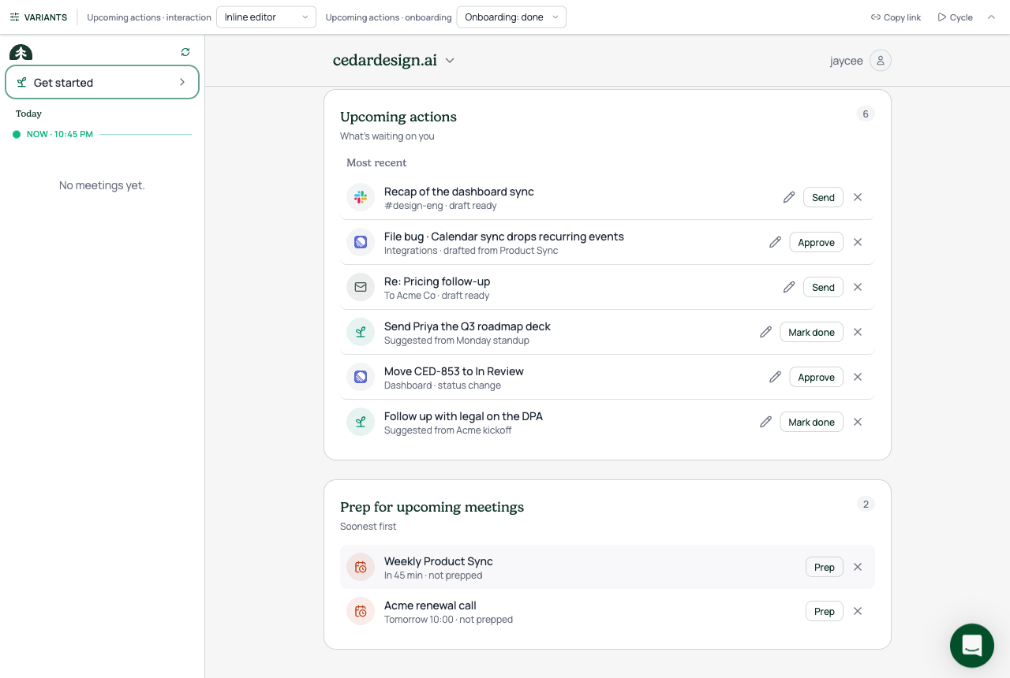Click 'No meetings yet.' text

point(102,185)
